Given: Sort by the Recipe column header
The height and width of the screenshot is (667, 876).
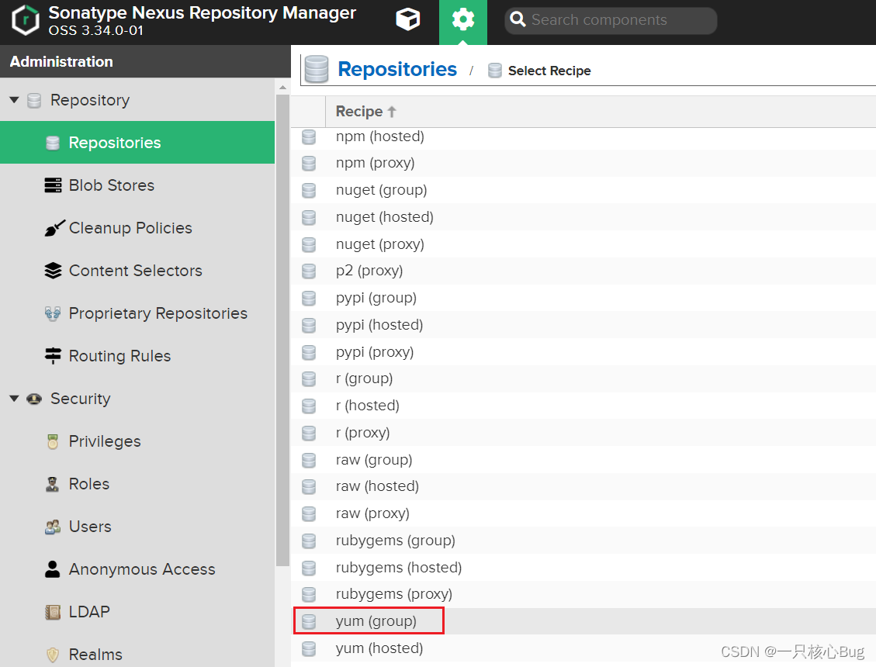Looking at the screenshot, I should [x=601, y=112].
